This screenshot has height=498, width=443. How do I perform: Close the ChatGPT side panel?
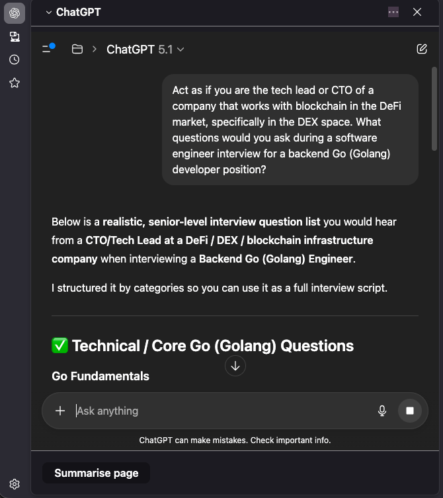(417, 12)
